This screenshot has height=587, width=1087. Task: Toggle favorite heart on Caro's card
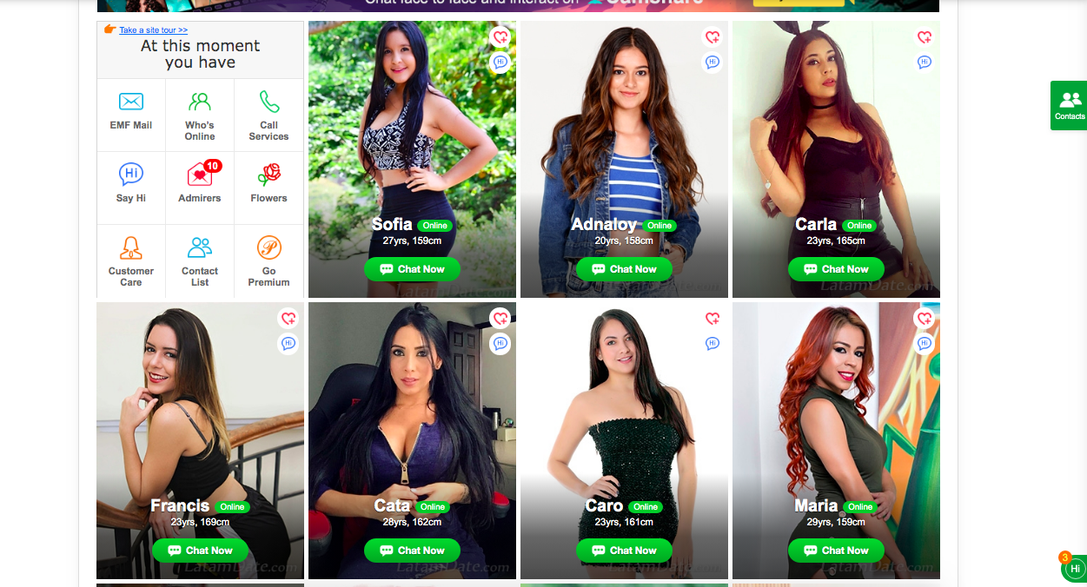[713, 319]
